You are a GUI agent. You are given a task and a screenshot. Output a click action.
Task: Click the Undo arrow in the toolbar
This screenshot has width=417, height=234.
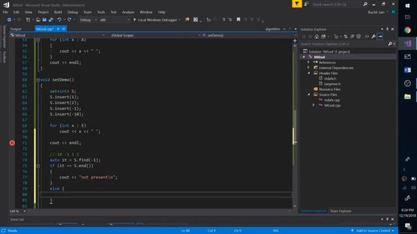click(59, 19)
